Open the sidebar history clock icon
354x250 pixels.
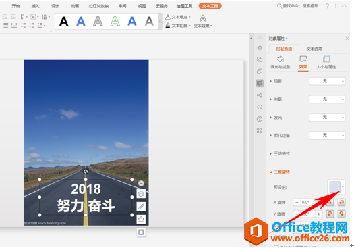click(x=260, y=107)
